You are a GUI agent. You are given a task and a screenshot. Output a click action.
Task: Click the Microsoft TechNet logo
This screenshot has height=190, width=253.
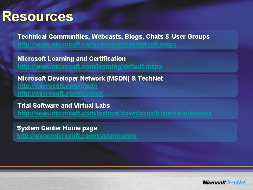(x=224, y=183)
